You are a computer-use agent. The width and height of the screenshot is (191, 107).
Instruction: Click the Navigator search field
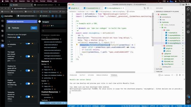pos(54,31)
